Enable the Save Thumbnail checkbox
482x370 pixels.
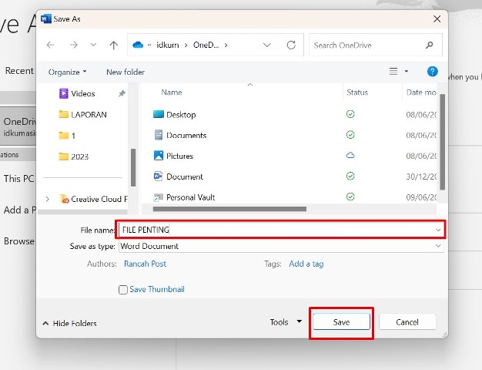click(123, 290)
